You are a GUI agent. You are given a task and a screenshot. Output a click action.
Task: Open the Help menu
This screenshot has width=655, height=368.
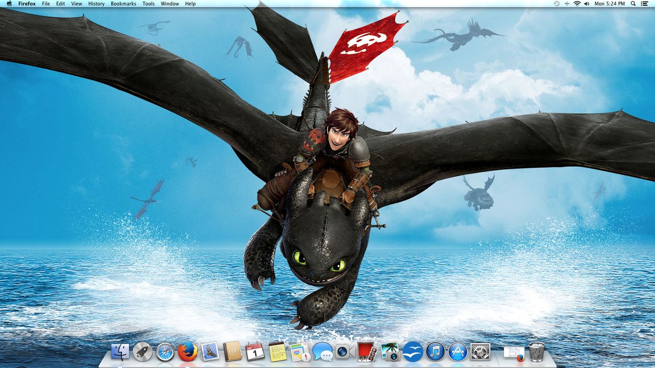190,4
